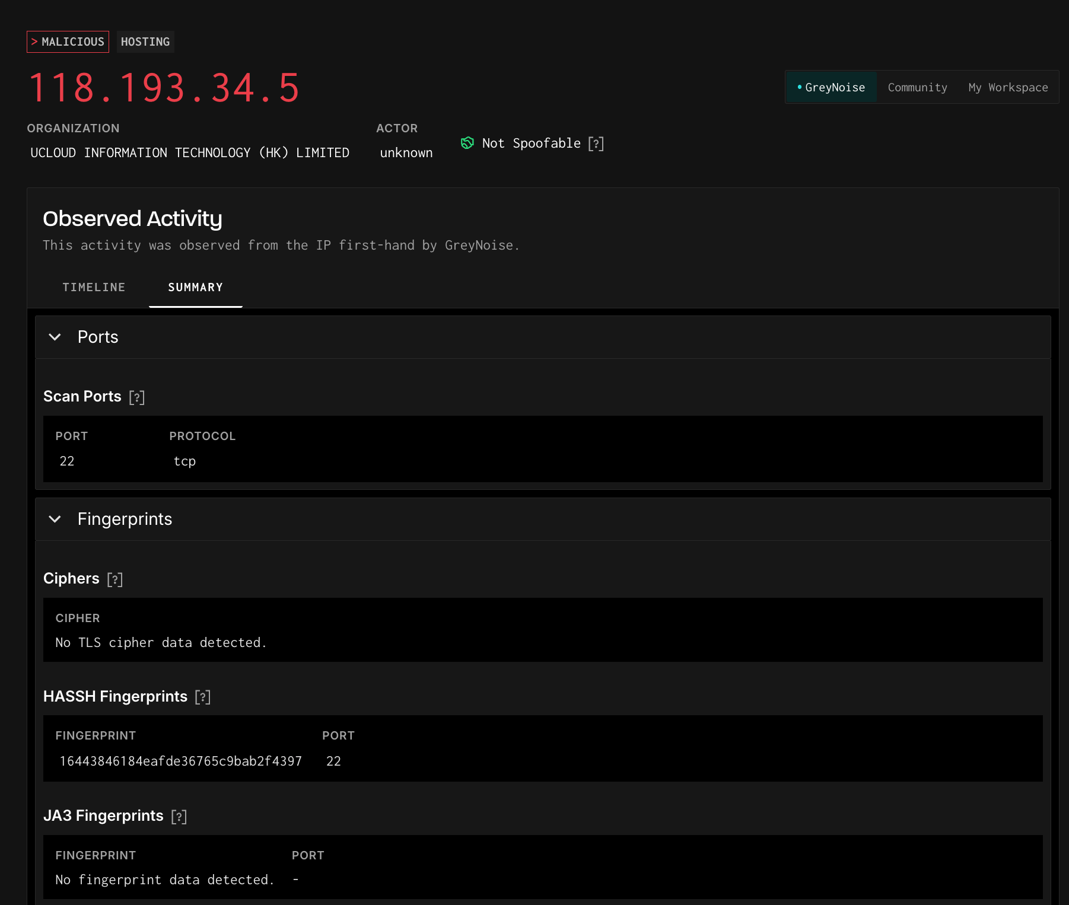Click the Fingerprints section header title
Screen dimensions: 1069x905
[125, 519]
